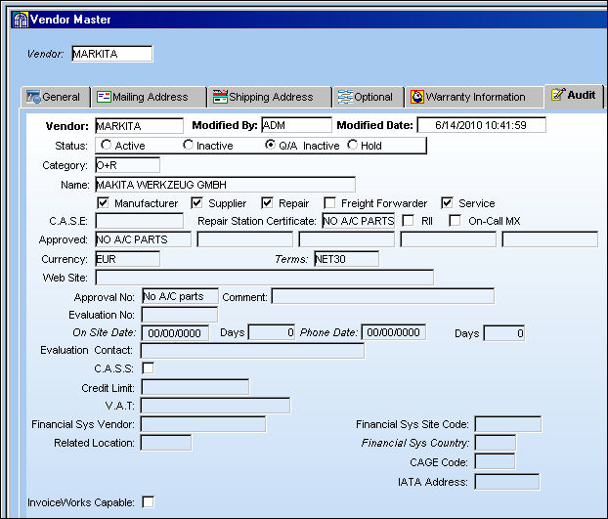Click the Financial Sys Country field
Viewport: 608px width, 519px height.
[x=496, y=443]
